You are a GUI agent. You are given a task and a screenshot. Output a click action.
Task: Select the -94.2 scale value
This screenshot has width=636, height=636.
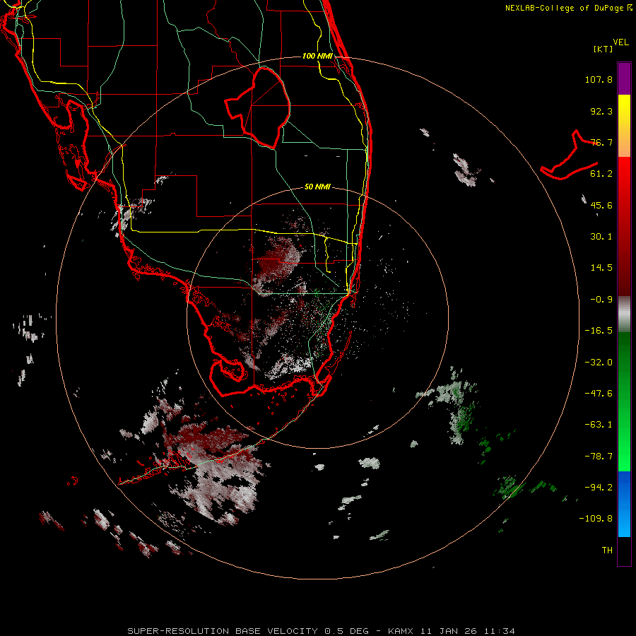point(599,488)
